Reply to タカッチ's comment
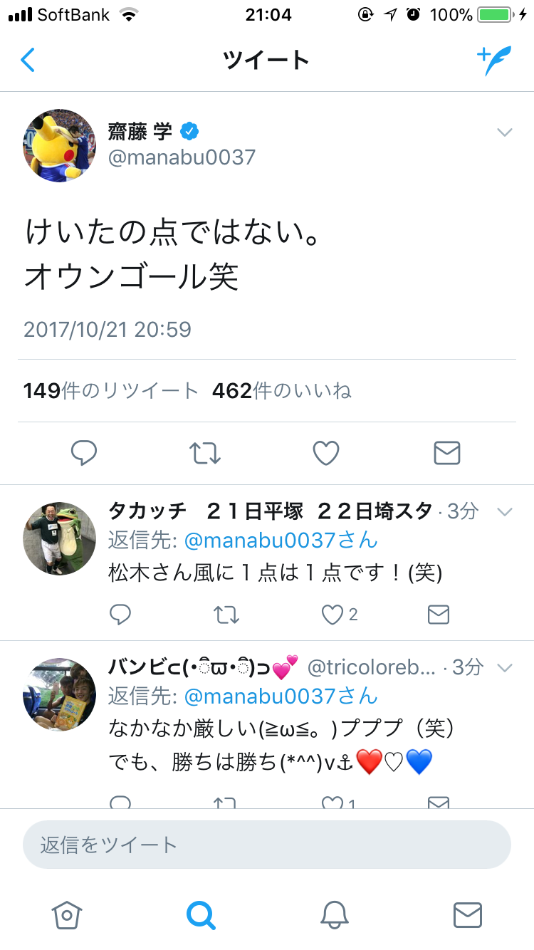Screen dimensions: 534x950 tap(120, 615)
